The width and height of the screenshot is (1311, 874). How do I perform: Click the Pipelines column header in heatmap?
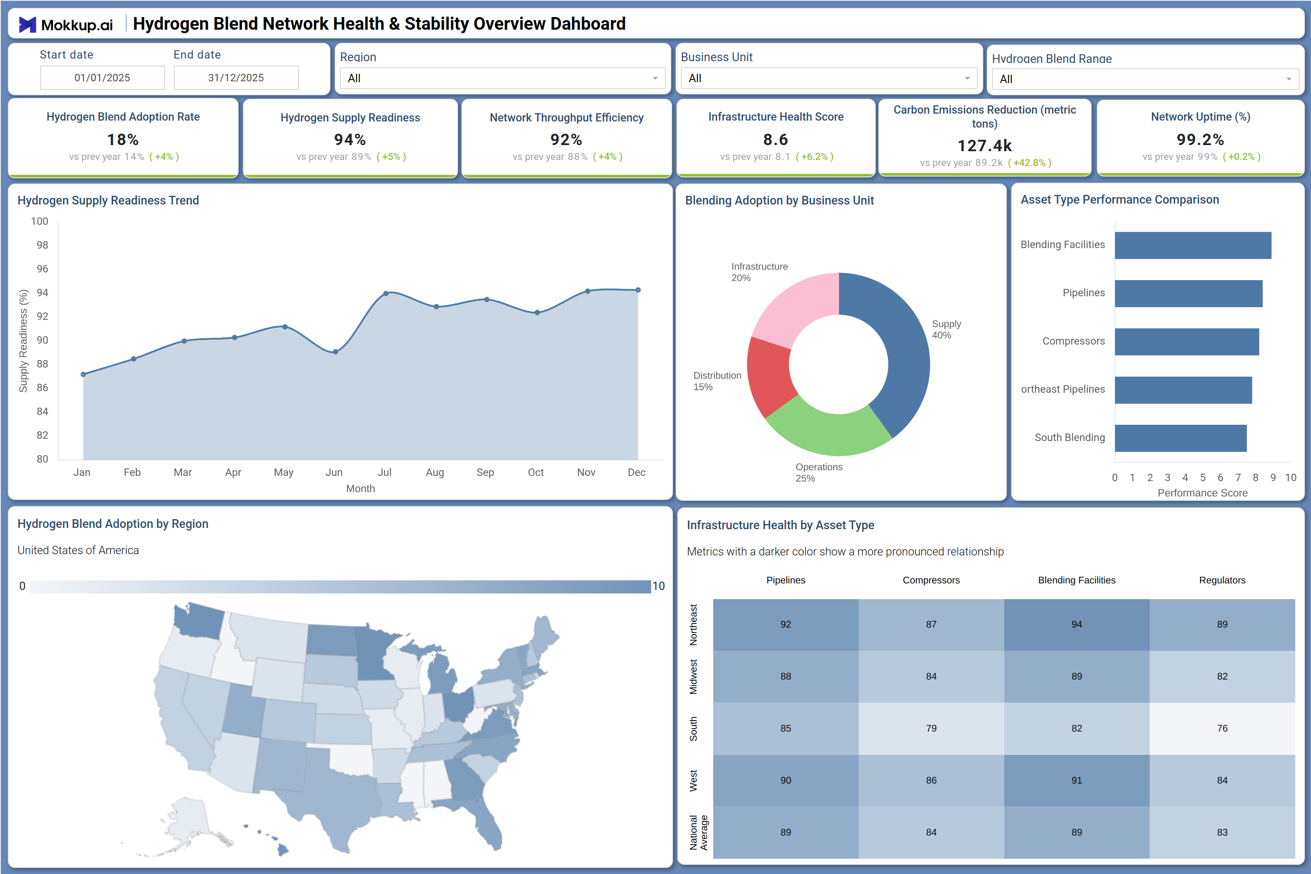point(786,580)
